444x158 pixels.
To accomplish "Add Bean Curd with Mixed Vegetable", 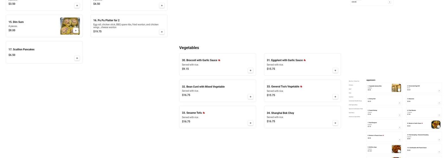I will [x=251, y=97].
